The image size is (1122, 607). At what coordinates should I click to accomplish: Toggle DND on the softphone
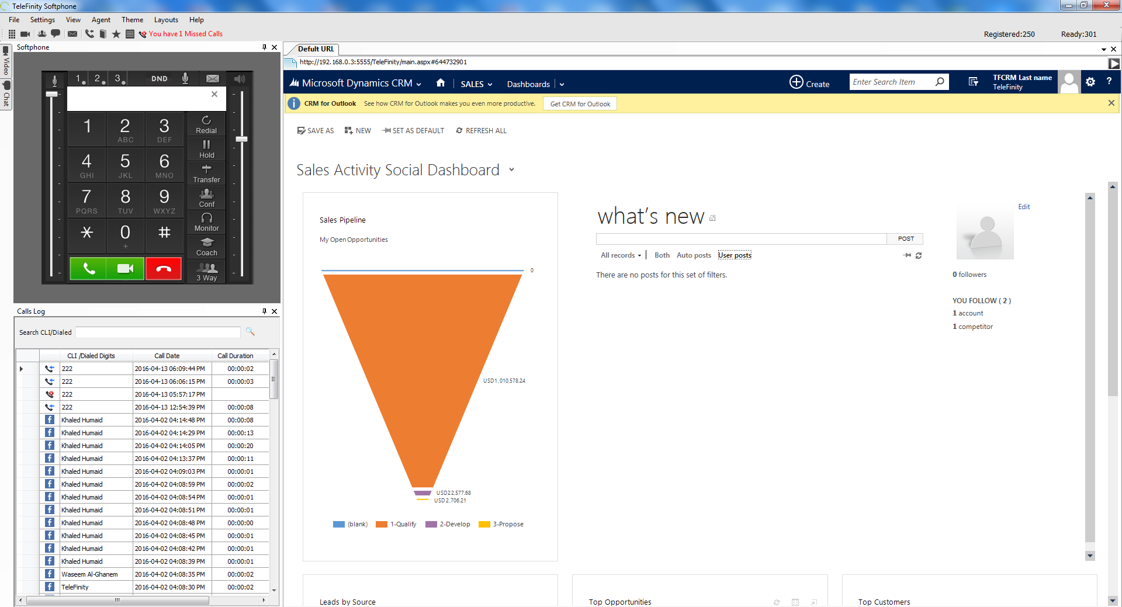point(160,78)
